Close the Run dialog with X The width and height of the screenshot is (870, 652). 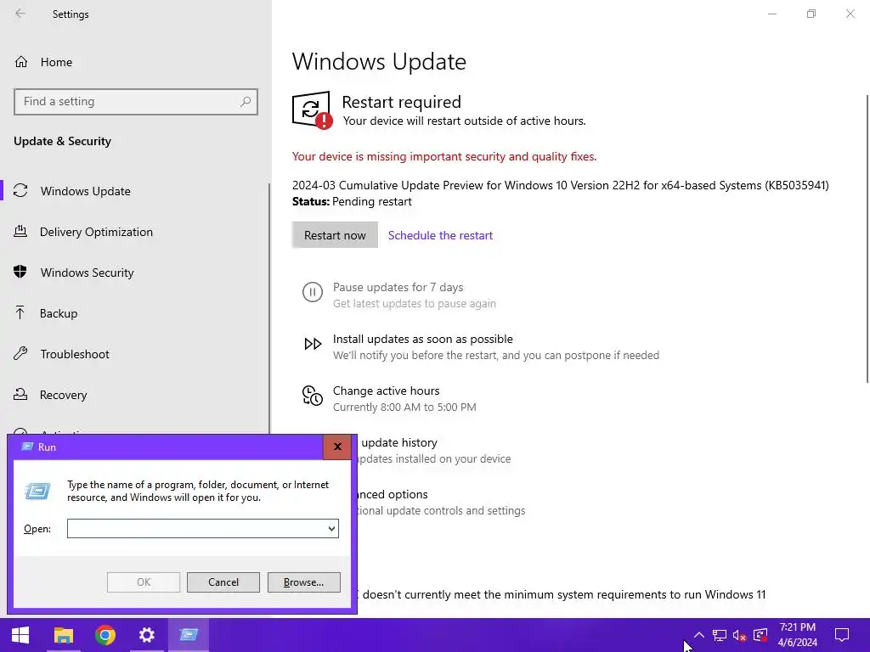(337, 447)
